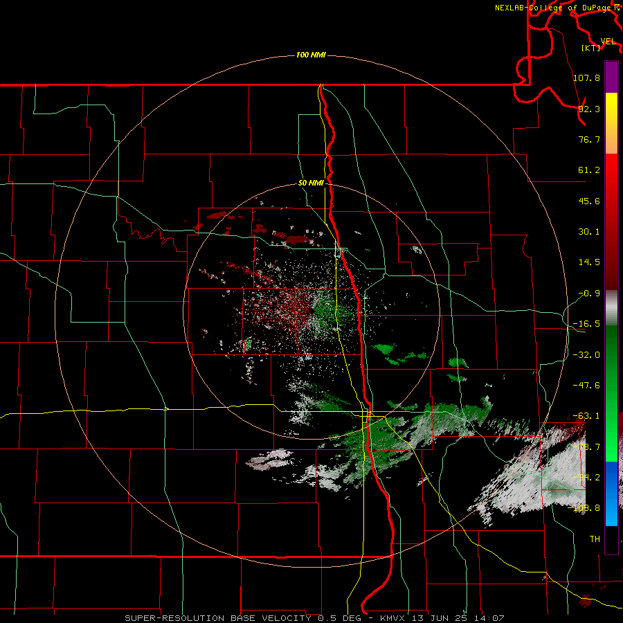This screenshot has height=623, width=623.
Task: Select the -32.0 velocity scale value
Action: (x=586, y=355)
